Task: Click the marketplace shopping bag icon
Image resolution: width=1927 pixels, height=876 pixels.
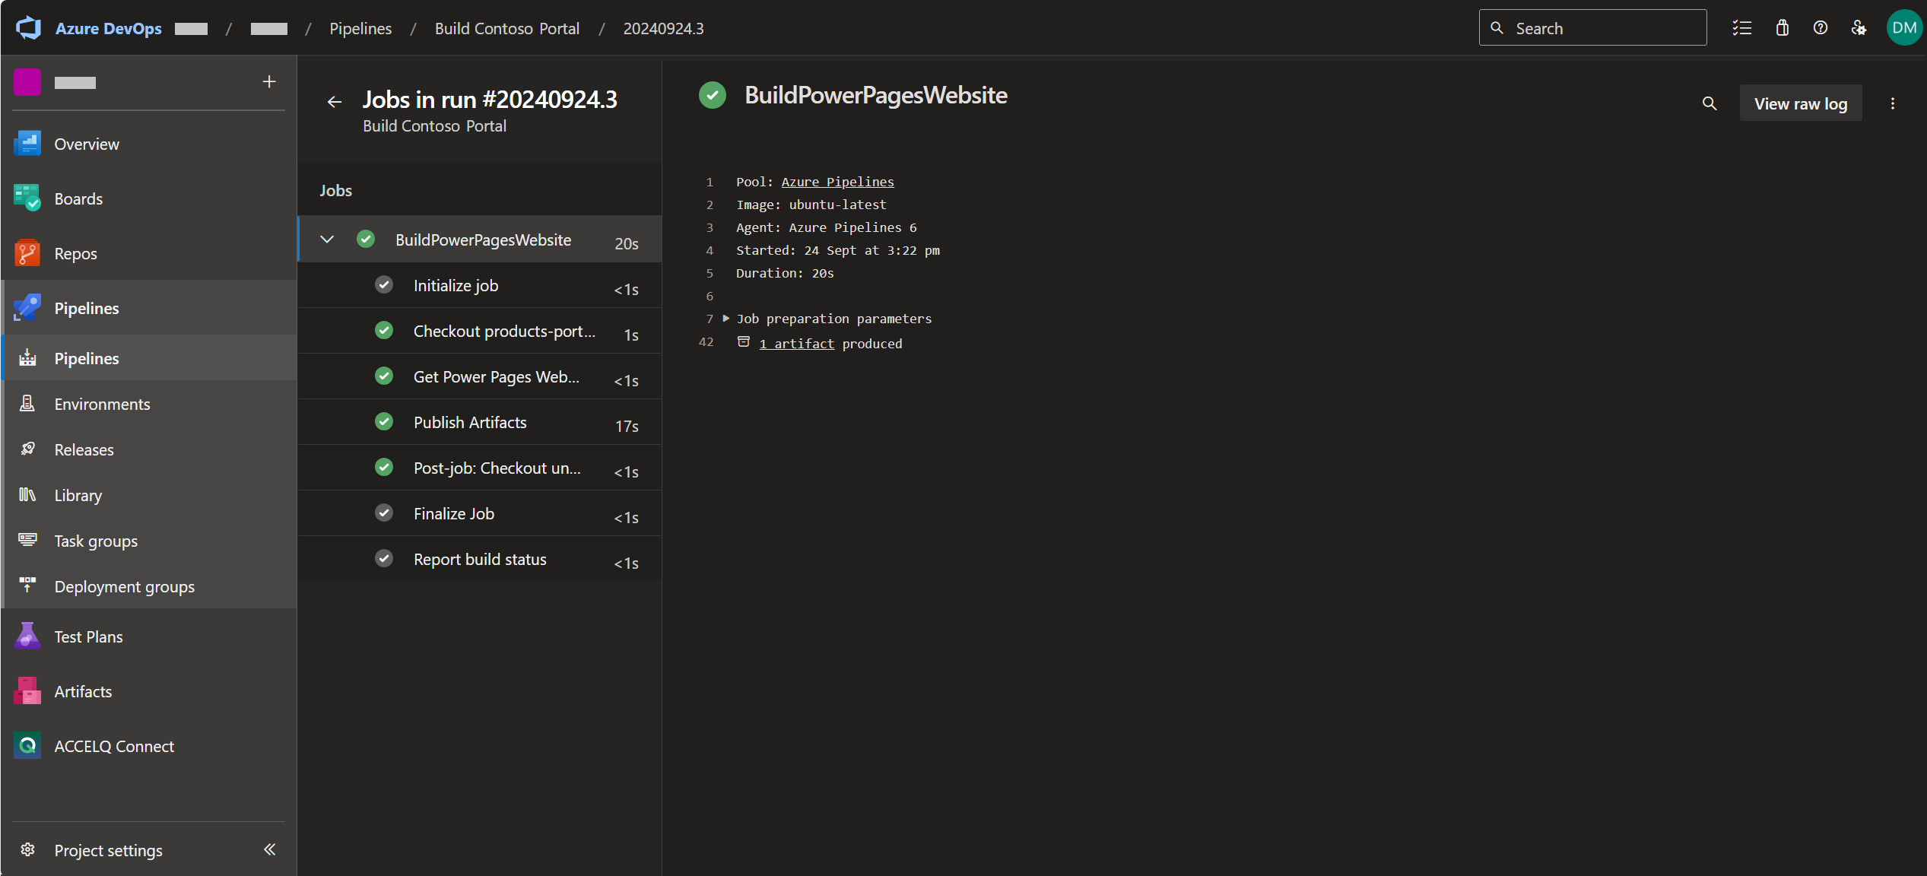Action: point(1782,28)
